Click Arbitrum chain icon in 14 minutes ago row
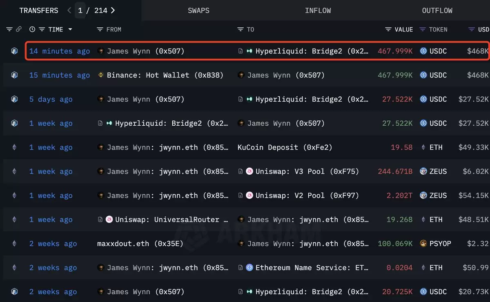This screenshot has height=302, width=490. tap(14, 51)
